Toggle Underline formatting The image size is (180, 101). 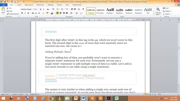[x=28, y=13]
